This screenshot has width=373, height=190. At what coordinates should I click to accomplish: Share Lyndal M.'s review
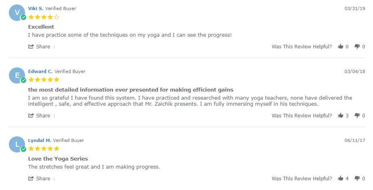39,178
